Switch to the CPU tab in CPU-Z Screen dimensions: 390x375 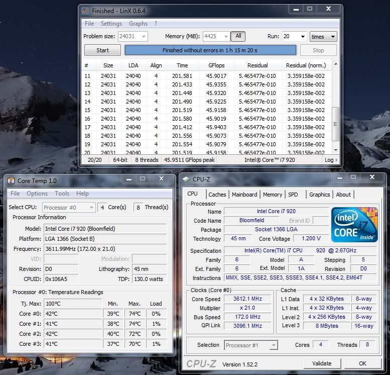[x=193, y=194]
